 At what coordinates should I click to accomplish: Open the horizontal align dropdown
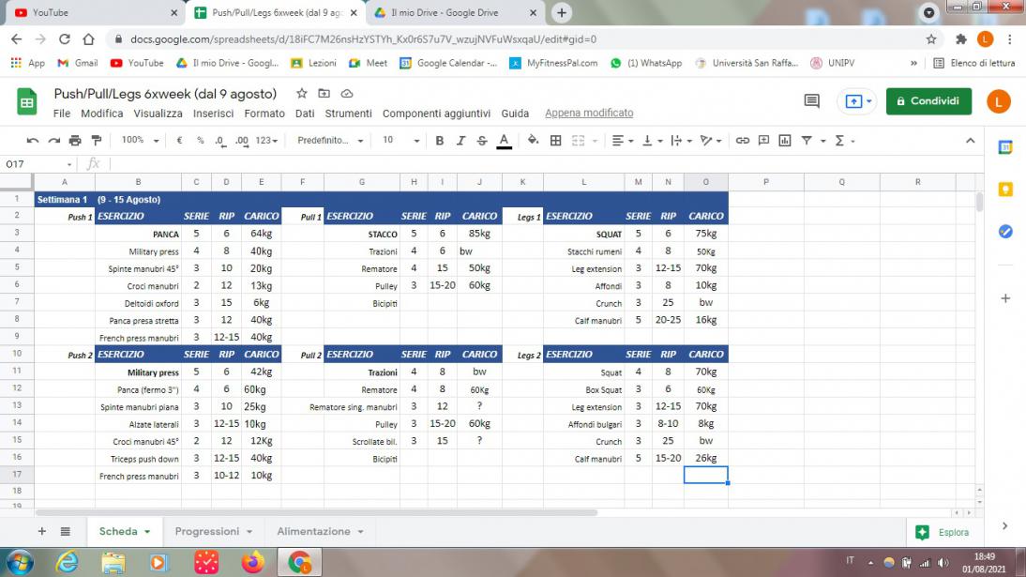click(623, 140)
